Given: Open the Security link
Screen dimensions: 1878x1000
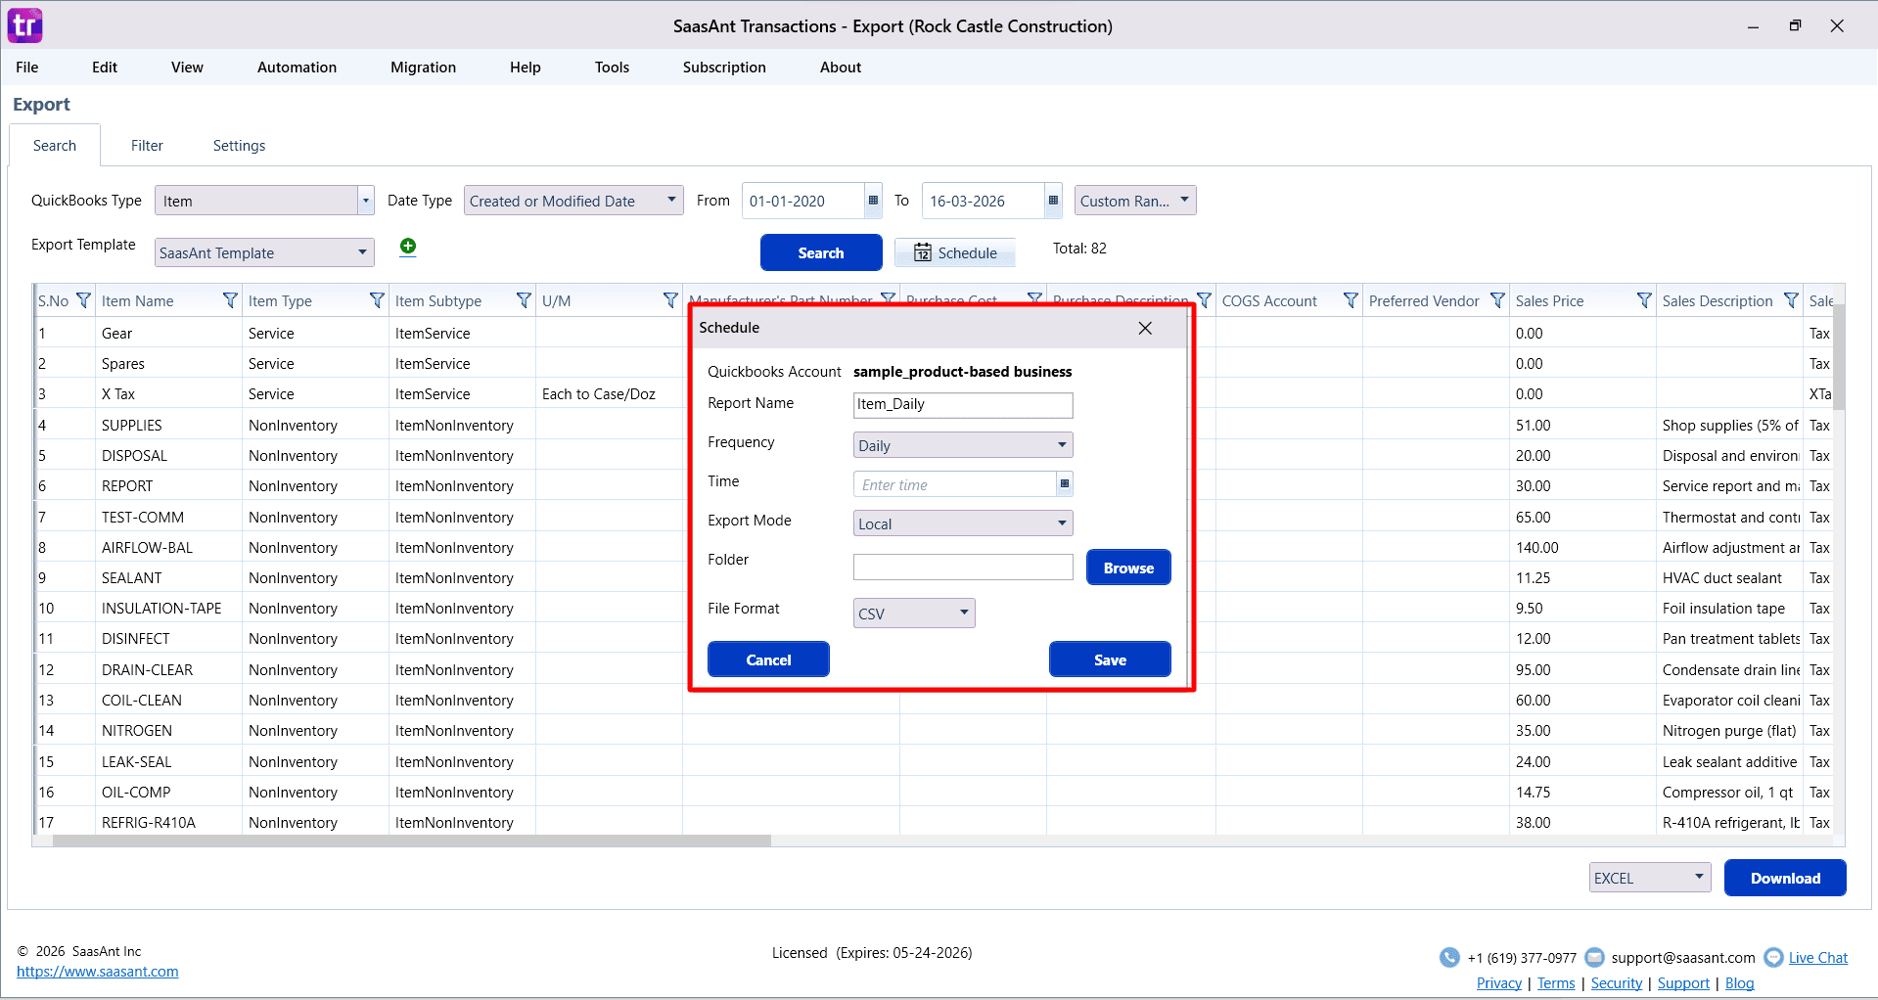Looking at the screenshot, I should [1617, 983].
